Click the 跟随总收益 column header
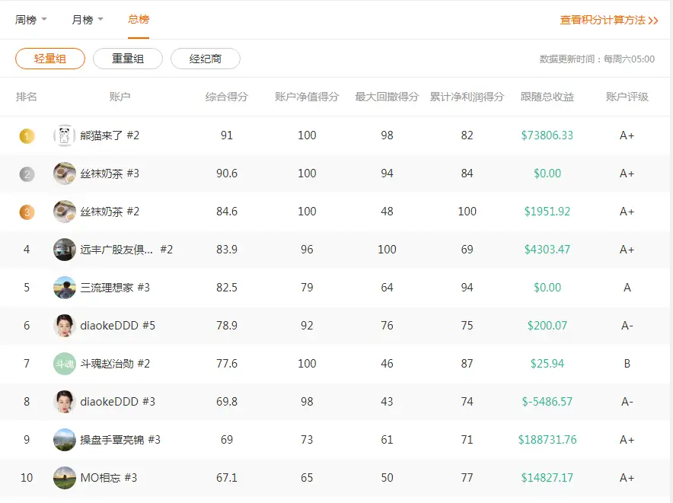The height and width of the screenshot is (503, 673). 547,97
